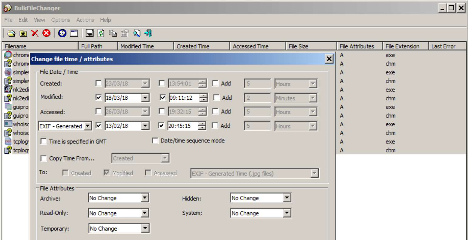Select the Add Files by Wildcard toolbar icon
This screenshot has width=468, height=240.
coord(23,33)
